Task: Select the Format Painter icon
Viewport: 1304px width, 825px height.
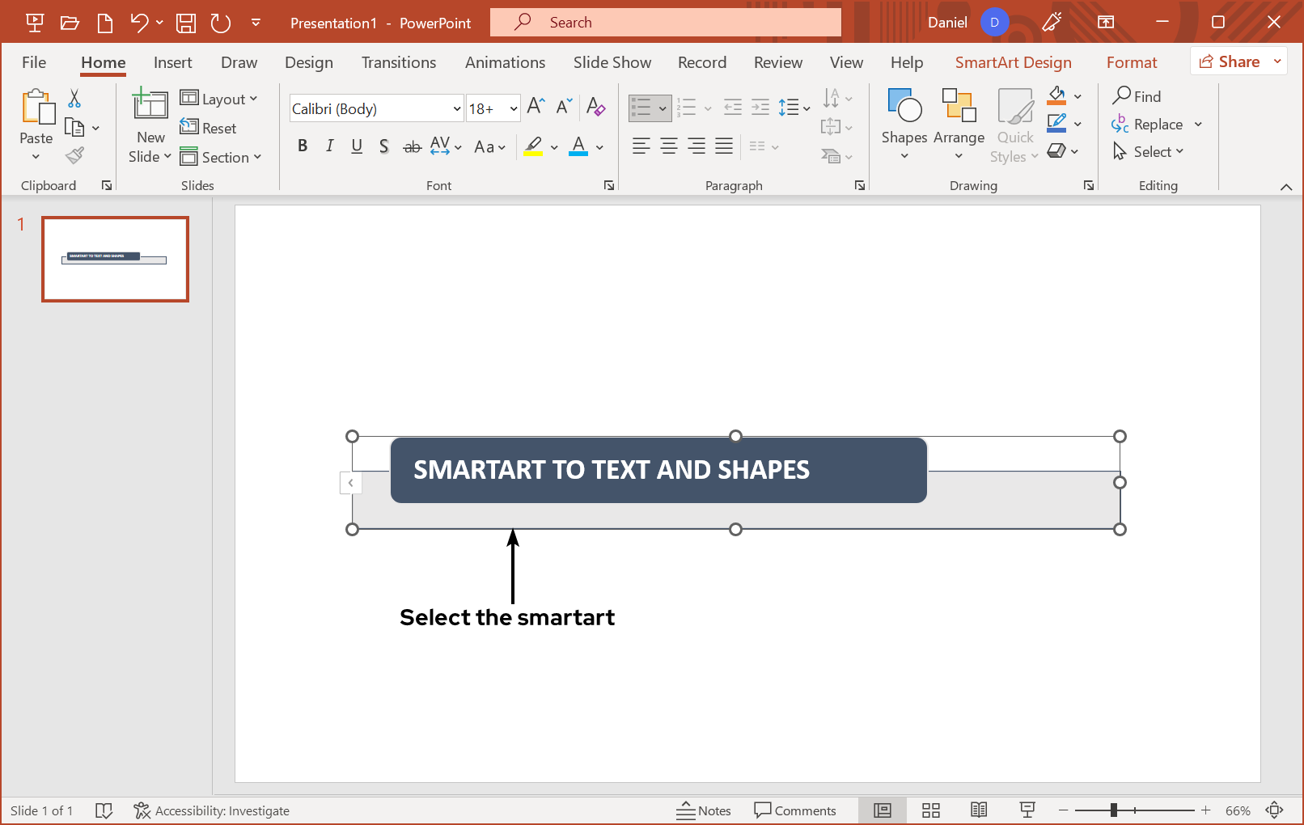Action: coord(74,154)
